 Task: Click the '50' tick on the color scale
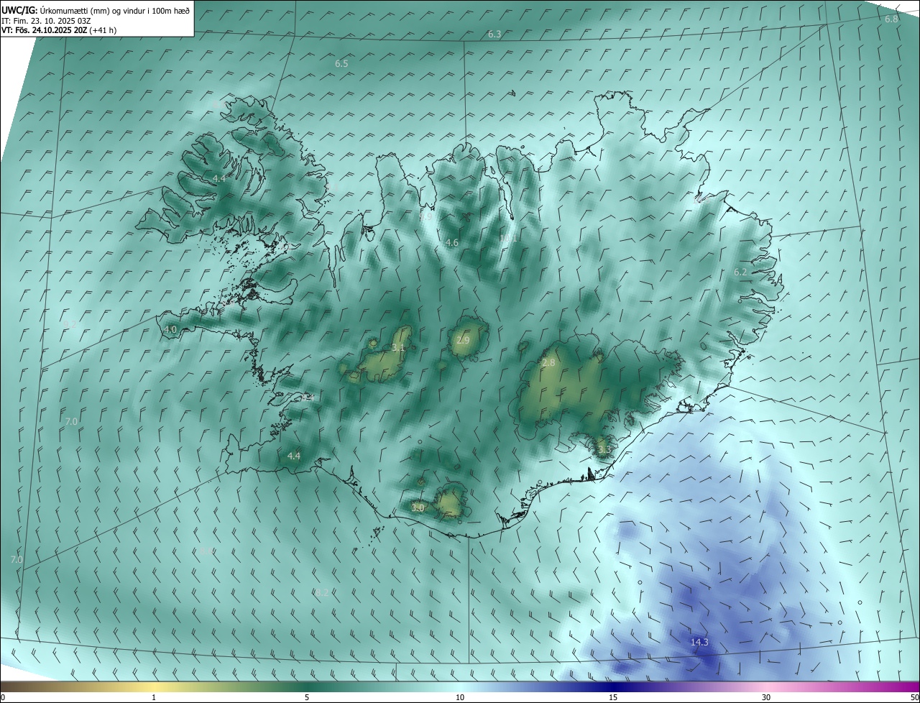click(914, 697)
